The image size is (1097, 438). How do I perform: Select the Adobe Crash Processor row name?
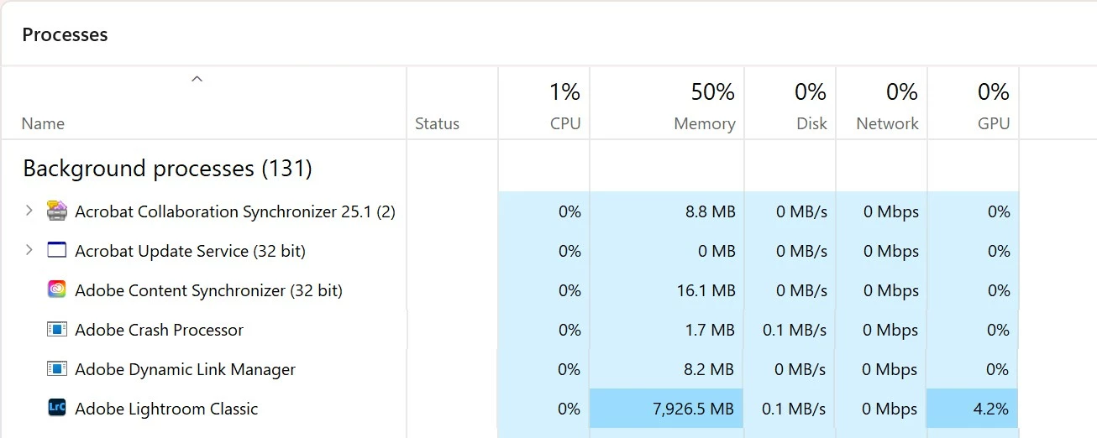point(159,330)
